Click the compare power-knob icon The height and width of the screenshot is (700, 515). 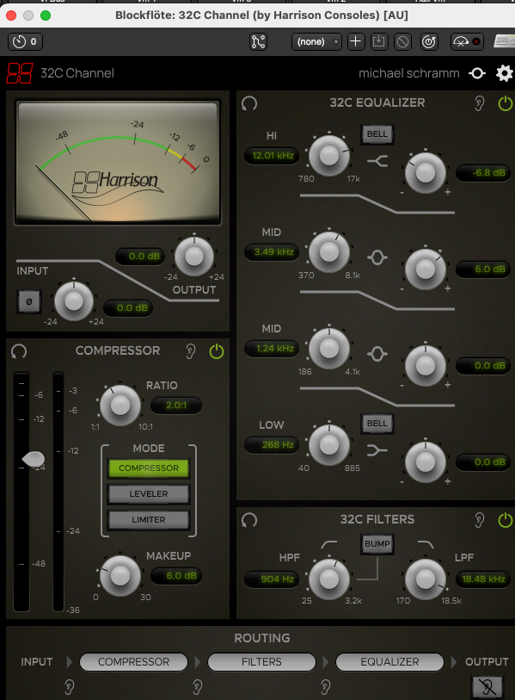(429, 41)
